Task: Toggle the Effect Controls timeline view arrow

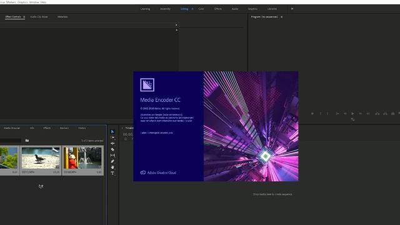Action: pos(176,25)
